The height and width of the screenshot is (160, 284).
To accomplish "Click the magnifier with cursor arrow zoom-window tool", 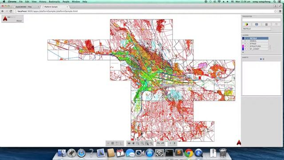I will tap(147, 144).
